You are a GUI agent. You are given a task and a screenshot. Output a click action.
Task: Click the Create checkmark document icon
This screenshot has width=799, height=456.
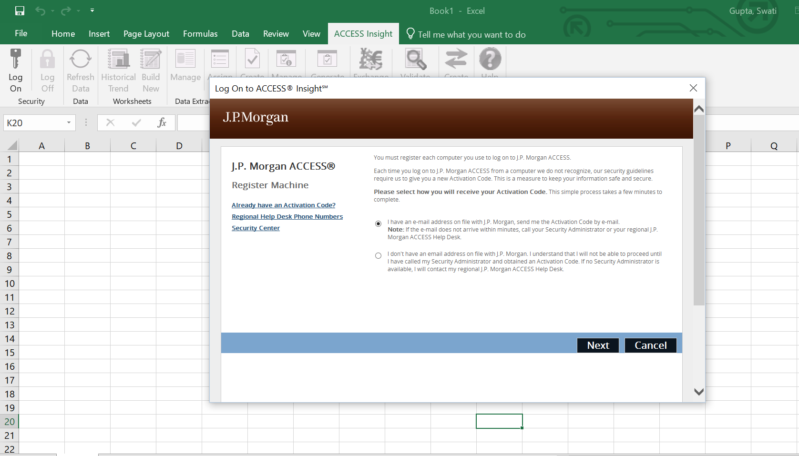[x=252, y=59]
